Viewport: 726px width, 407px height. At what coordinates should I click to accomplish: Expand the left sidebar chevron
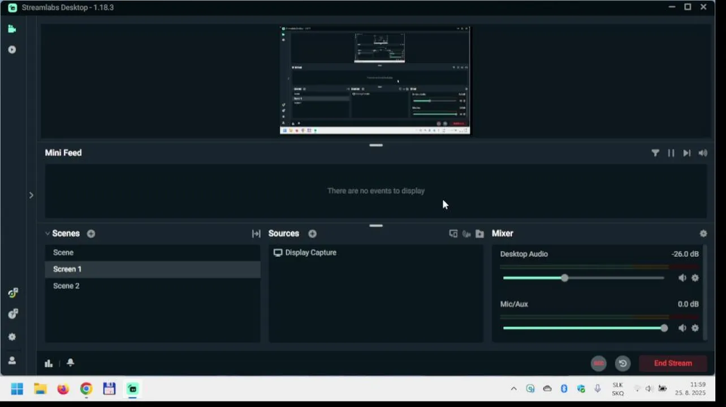[x=31, y=195]
